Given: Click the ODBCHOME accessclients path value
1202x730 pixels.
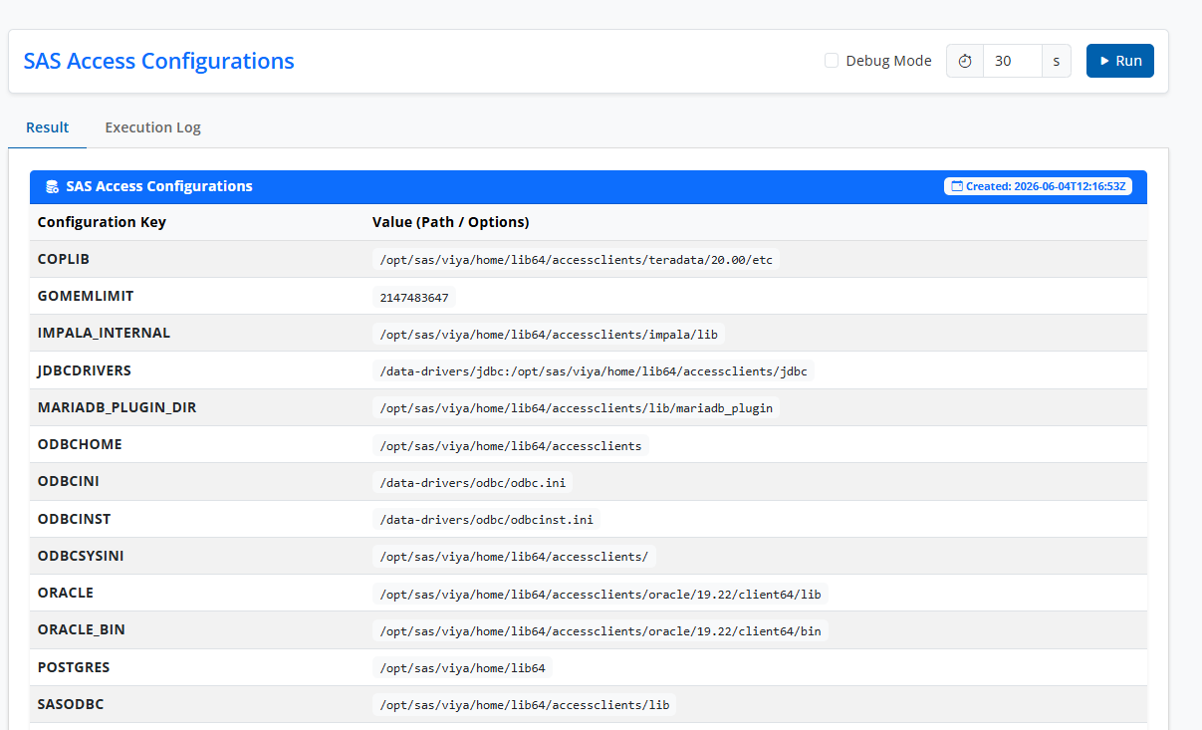Looking at the screenshot, I should [511, 445].
